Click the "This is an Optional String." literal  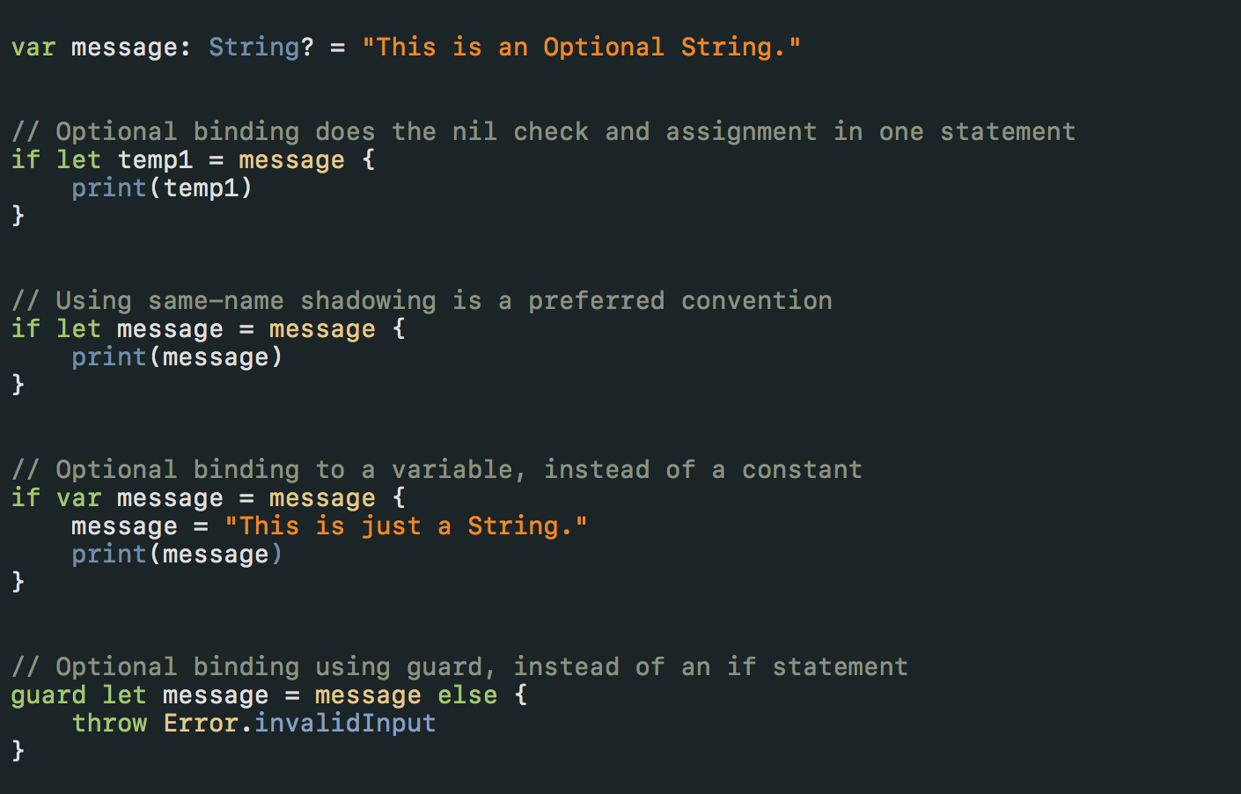tap(582, 47)
